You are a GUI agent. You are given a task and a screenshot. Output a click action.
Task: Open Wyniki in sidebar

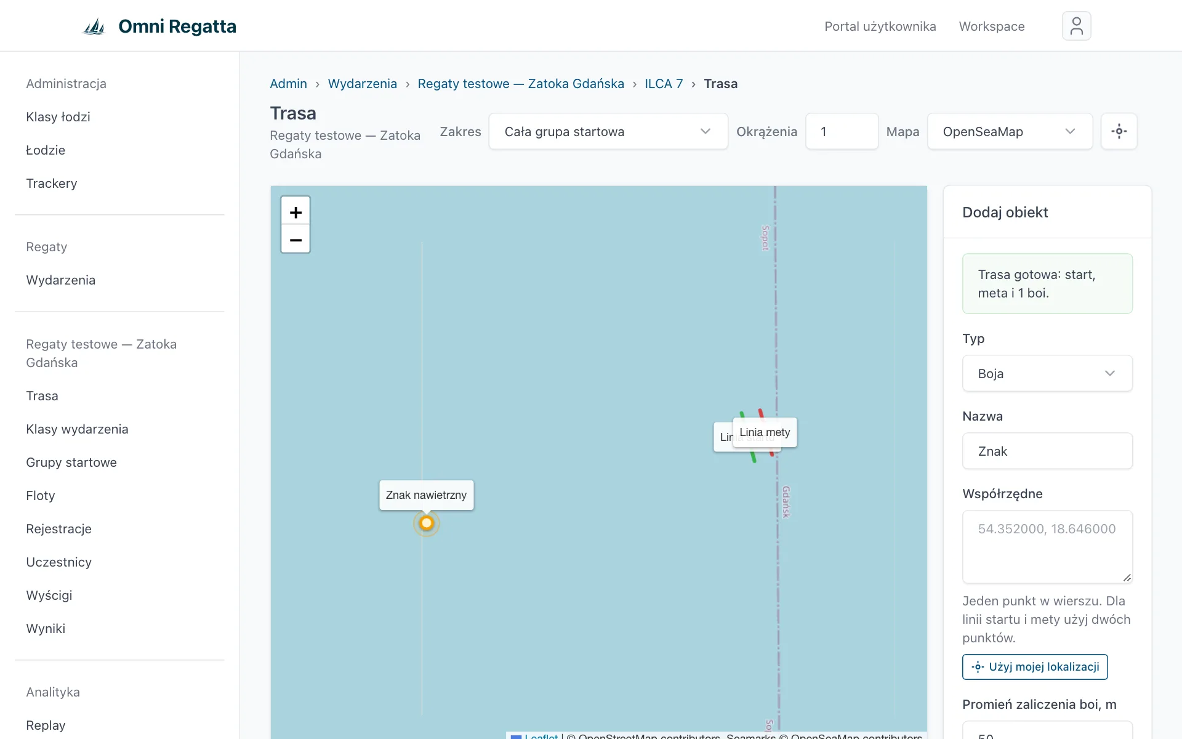[x=46, y=629]
